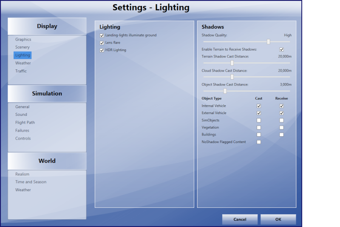Enable Buildings Cast shadows
This screenshot has height=227, width=340.
tap(259, 135)
